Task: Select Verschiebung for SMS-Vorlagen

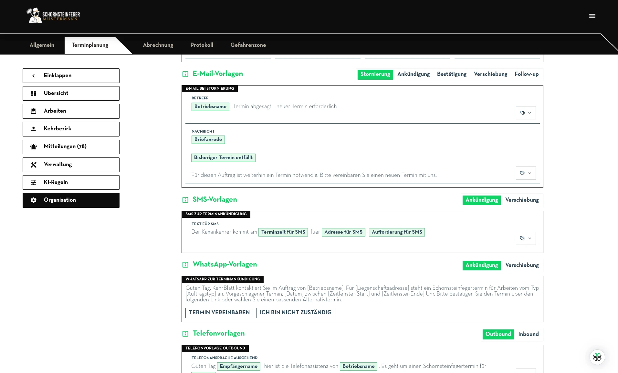Action: [522, 200]
